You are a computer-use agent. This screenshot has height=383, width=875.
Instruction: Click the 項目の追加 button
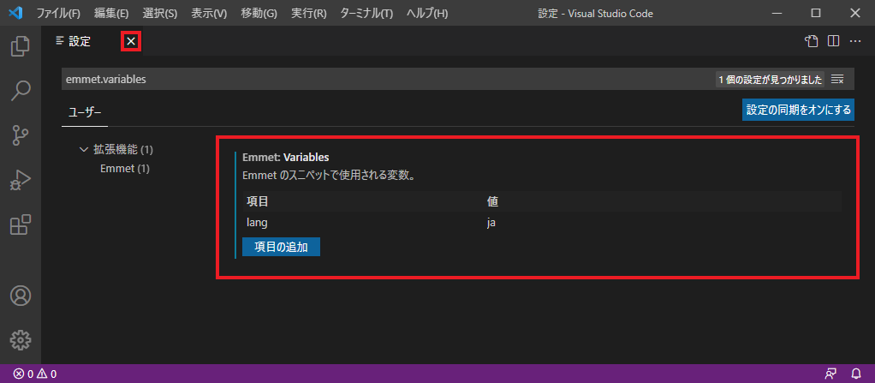click(x=281, y=247)
